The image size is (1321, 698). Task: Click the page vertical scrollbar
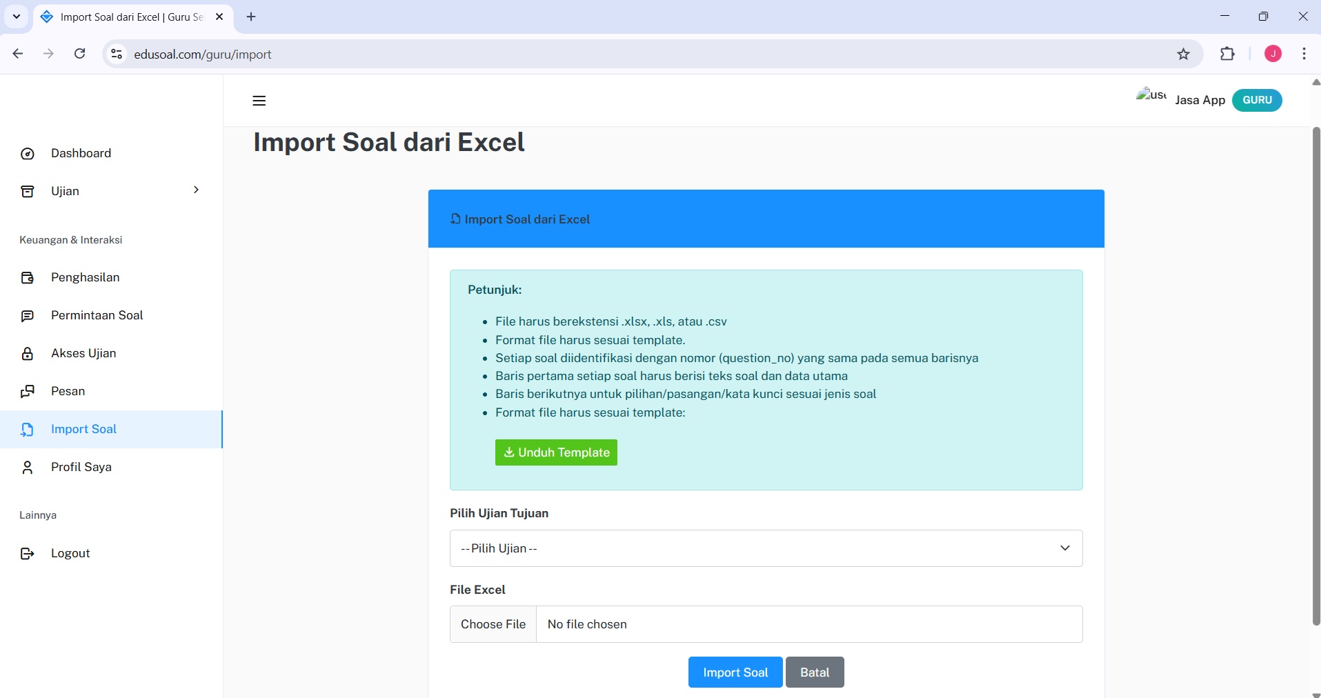click(x=1315, y=376)
